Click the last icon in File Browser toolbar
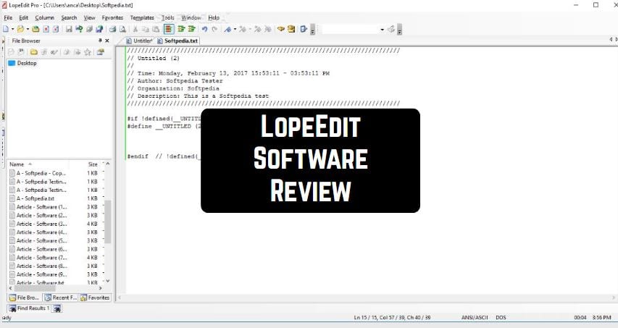Screen dimensions: 618x328 click(101, 52)
